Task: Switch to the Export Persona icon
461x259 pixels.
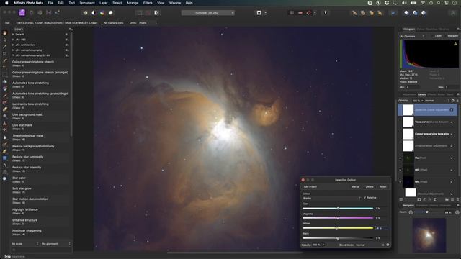Action: [58, 13]
